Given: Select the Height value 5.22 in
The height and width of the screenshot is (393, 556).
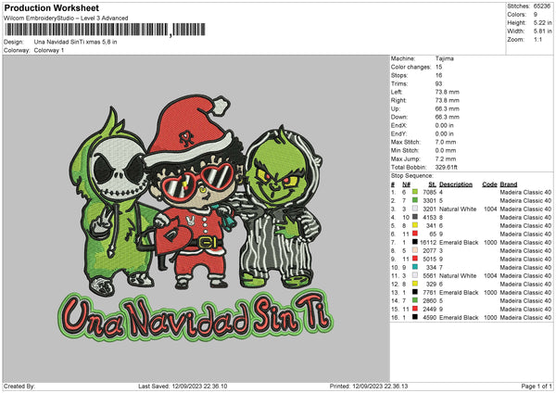Looking at the screenshot, I should (x=542, y=22).
